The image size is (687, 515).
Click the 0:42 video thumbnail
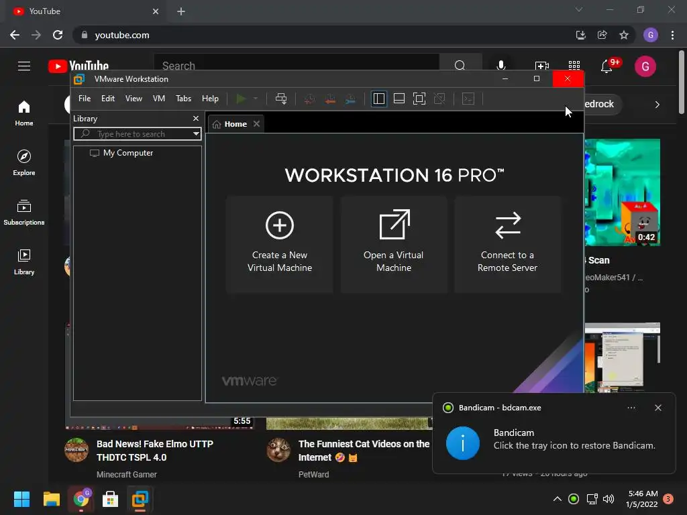[x=622, y=192]
